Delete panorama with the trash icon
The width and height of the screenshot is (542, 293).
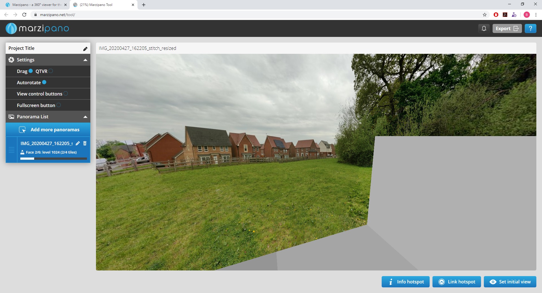point(85,143)
